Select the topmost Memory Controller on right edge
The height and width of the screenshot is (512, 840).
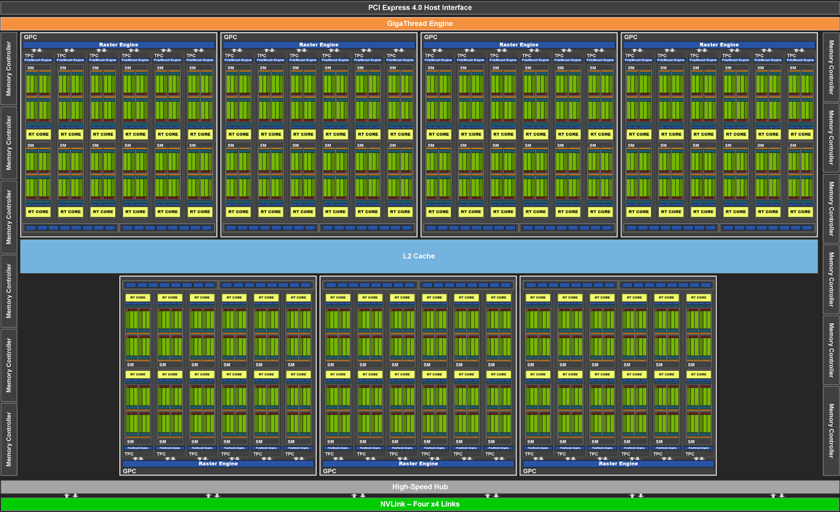831,67
